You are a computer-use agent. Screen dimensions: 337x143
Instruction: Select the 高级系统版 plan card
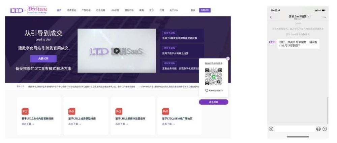182,51
